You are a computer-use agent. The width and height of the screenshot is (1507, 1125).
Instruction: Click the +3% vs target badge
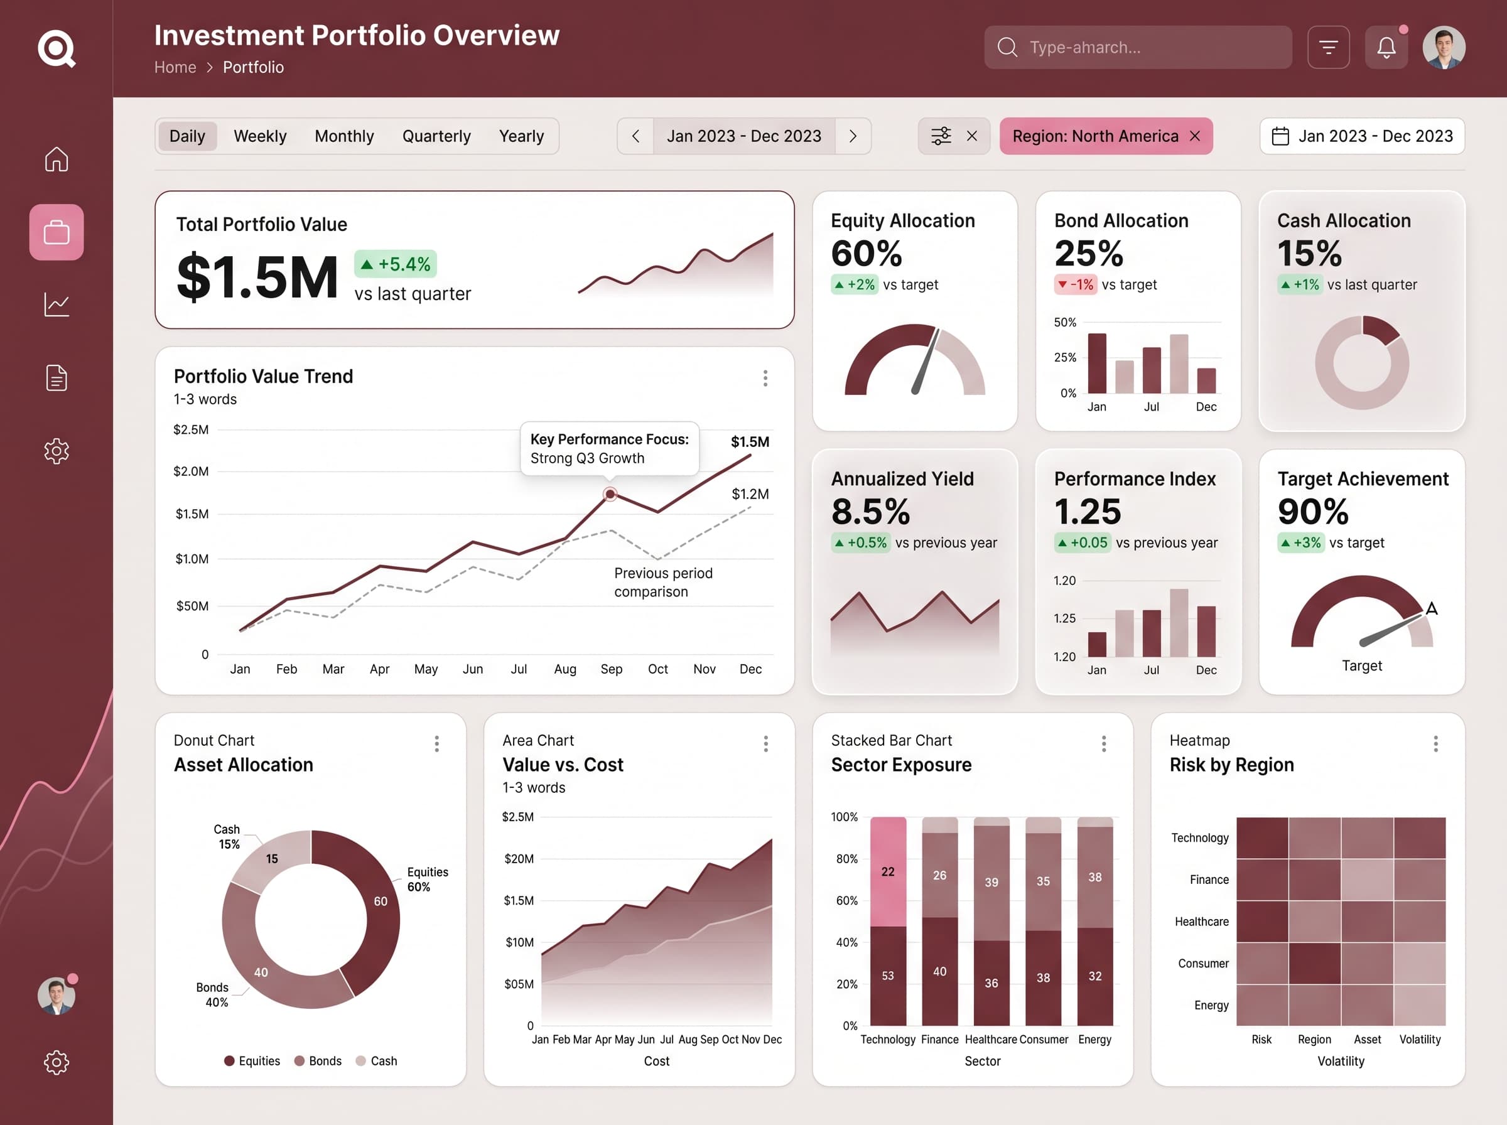point(1300,543)
